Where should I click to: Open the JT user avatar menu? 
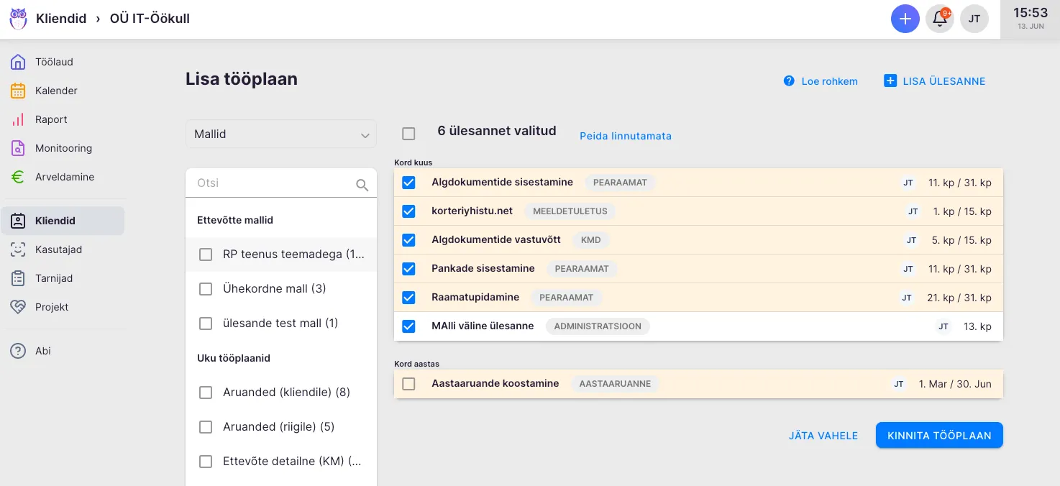click(x=974, y=19)
